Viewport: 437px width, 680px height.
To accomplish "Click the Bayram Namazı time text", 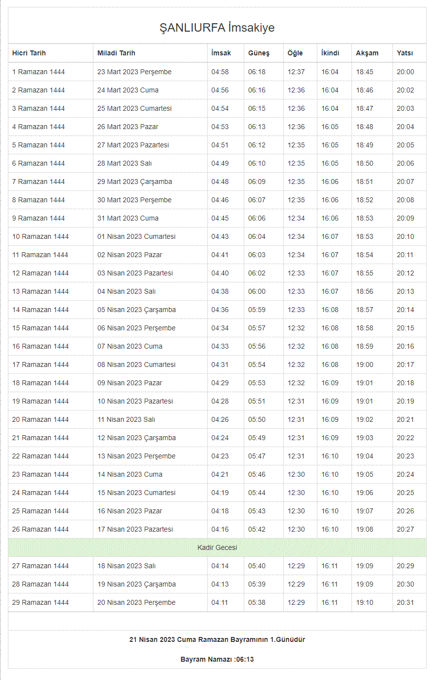I will [217, 659].
